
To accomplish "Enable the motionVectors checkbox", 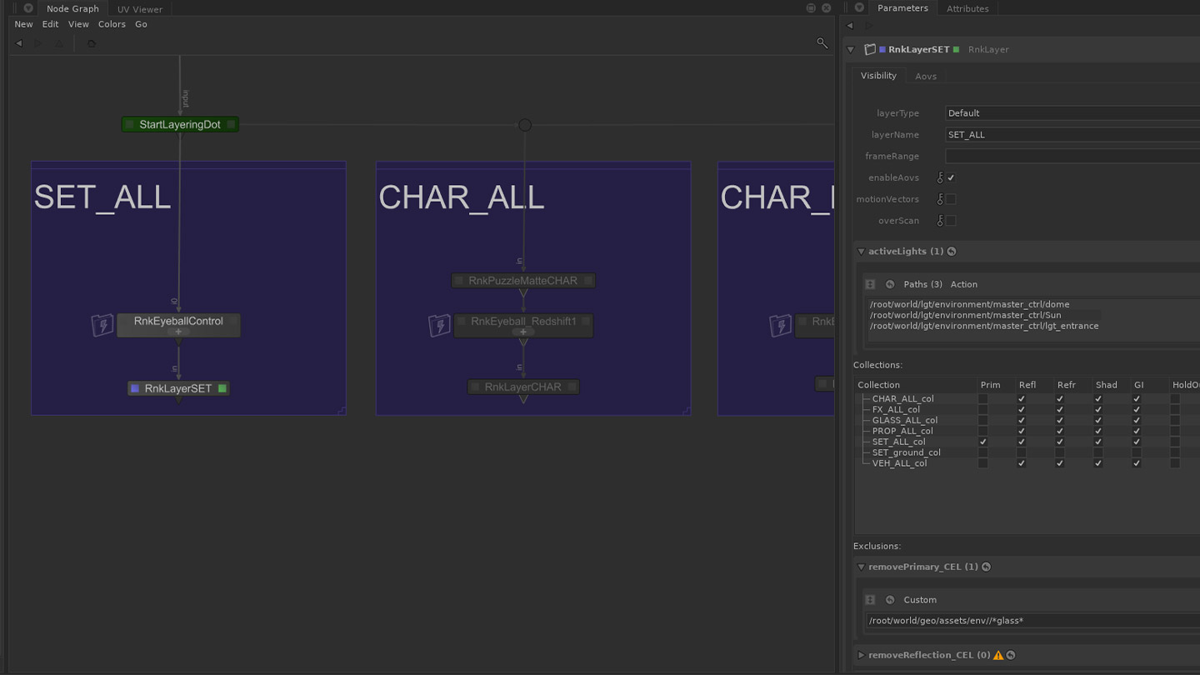I will coord(951,199).
